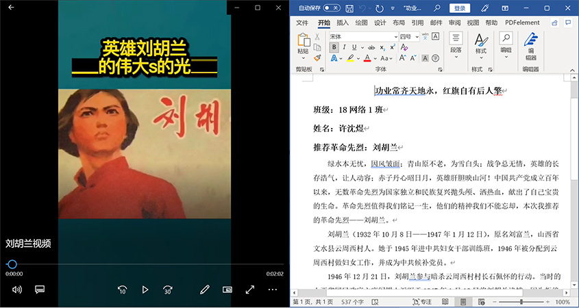Apply the red font color
This screenshot has width=579, height=308.
click(367, 58)
